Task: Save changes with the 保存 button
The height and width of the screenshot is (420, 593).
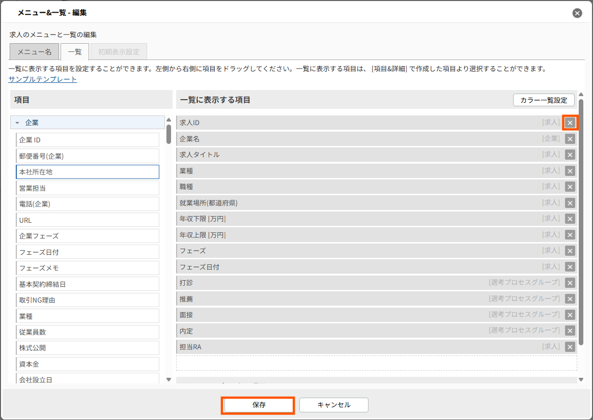Action: (x=259, y=405)
